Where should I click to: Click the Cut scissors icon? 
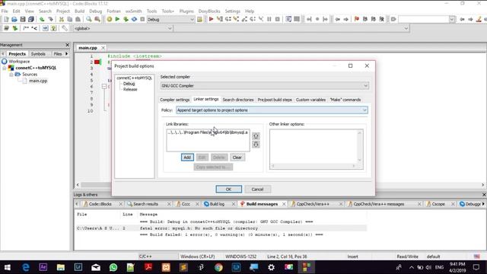(x=62, y=19)
